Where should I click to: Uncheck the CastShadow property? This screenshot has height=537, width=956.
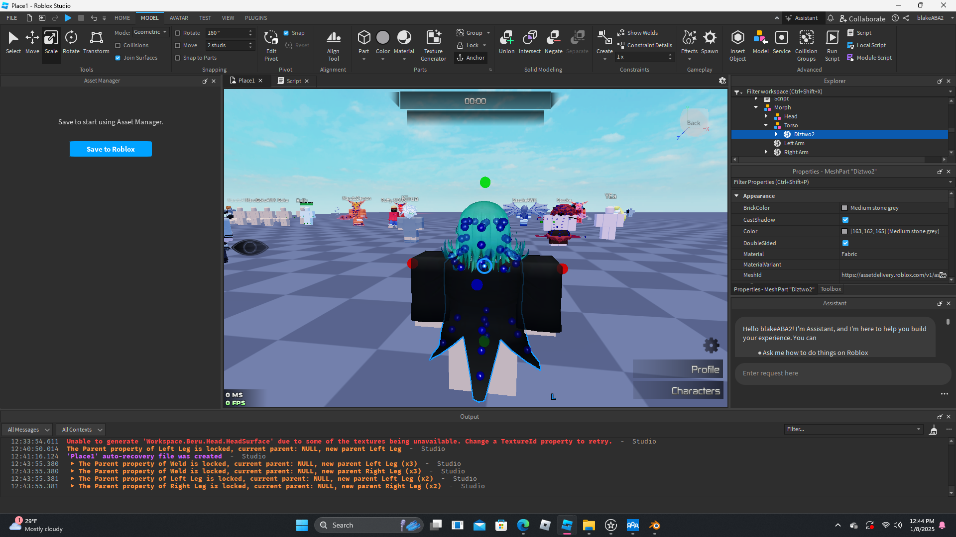(x=845, y=220)
